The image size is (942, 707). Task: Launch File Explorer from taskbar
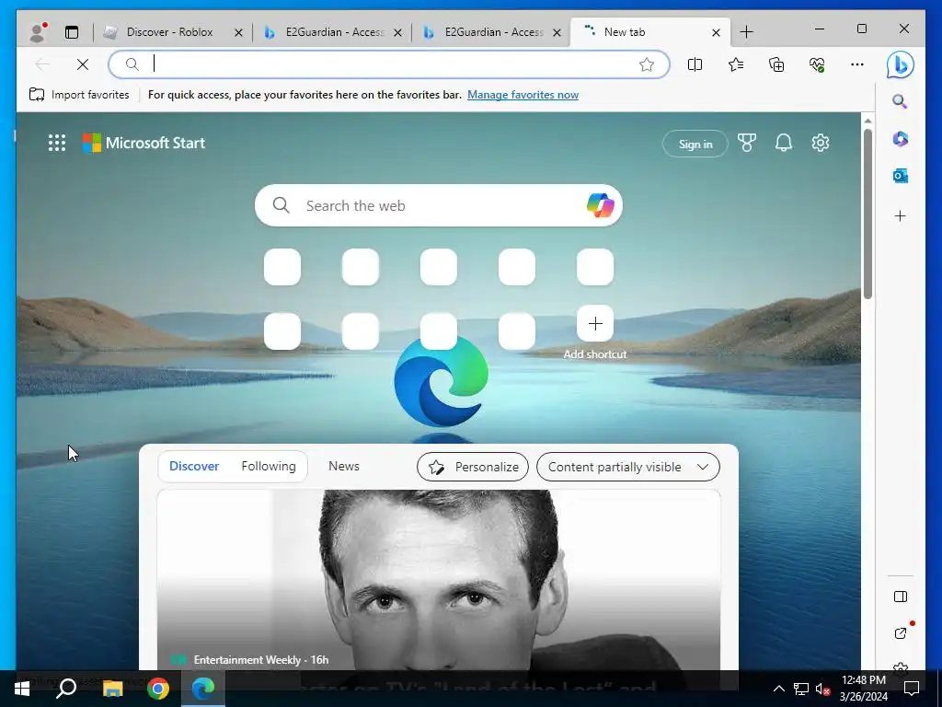coord(112,689)
